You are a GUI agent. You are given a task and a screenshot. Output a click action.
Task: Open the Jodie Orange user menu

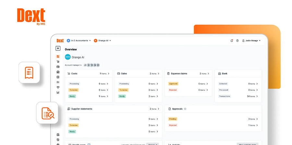251,41
